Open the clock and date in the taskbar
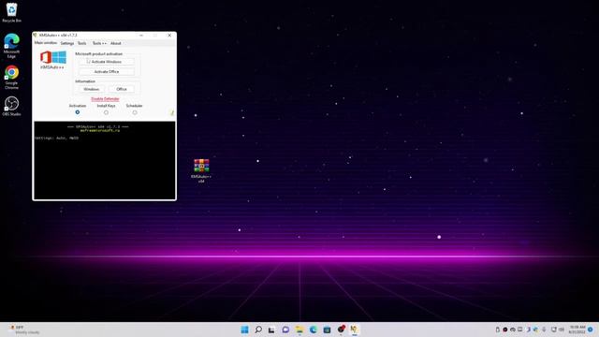The height and width of the screenshot is (337, 599). (x=577, y=330)
